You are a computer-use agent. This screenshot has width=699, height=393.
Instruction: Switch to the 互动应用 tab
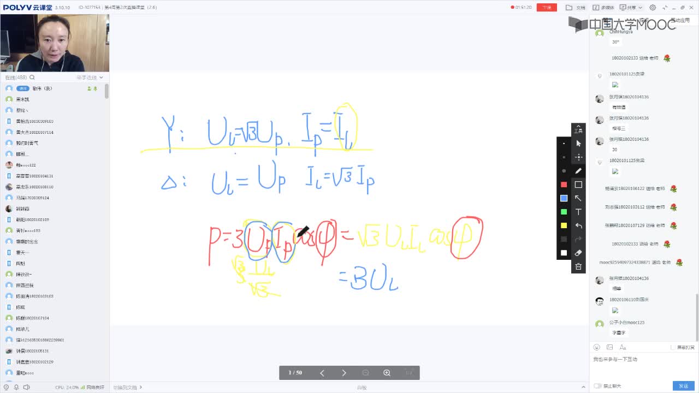coord(680,20)
